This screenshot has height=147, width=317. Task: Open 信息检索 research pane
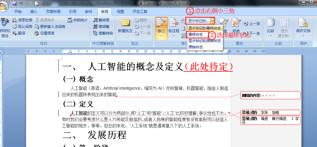pos(22,20)
